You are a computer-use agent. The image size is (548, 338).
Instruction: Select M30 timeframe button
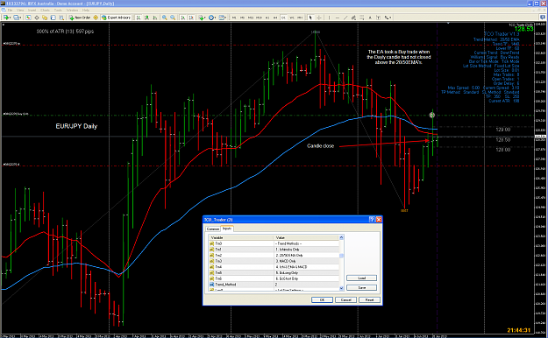click(259, 18)
